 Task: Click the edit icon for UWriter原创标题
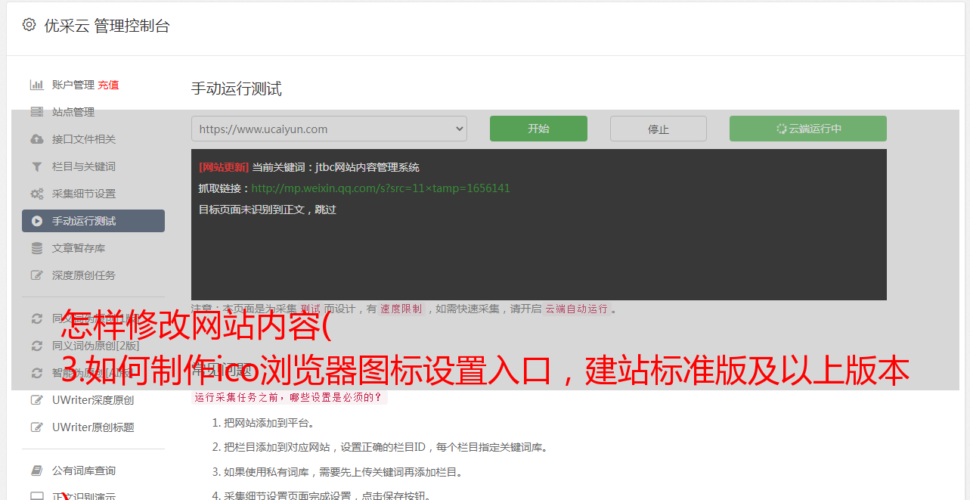(36, 427)
